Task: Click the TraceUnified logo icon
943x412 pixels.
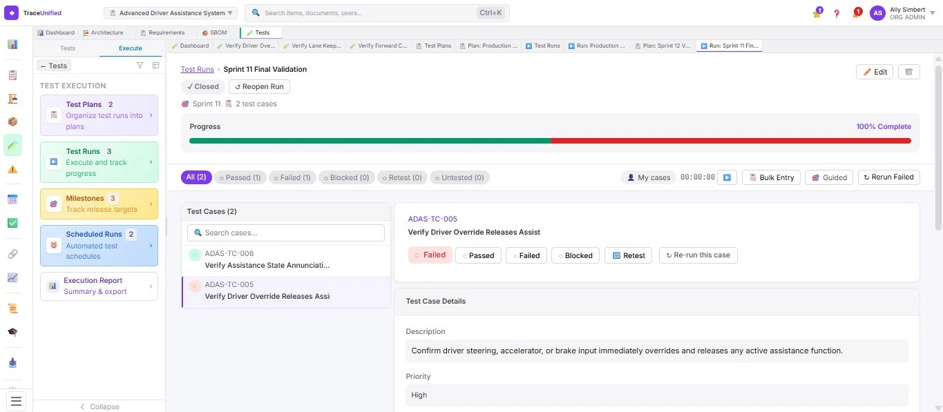Action: [12, 12]
